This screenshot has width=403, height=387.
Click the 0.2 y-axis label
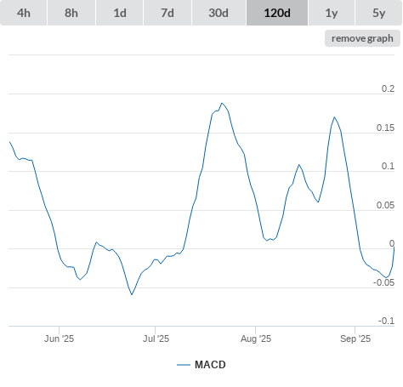[x=388, y=88]
